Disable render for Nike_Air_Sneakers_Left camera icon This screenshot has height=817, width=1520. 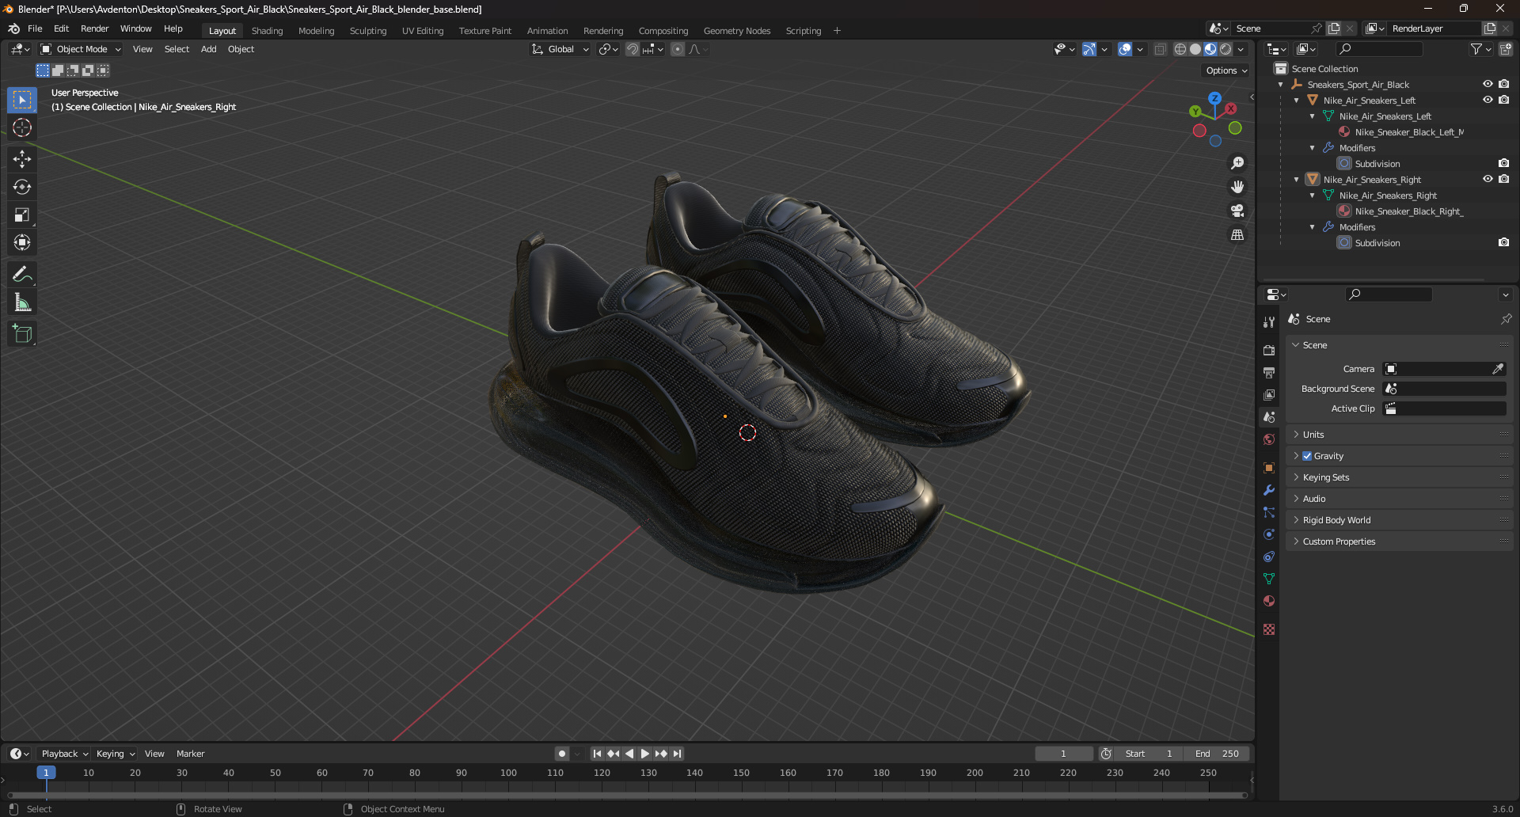1503,100
